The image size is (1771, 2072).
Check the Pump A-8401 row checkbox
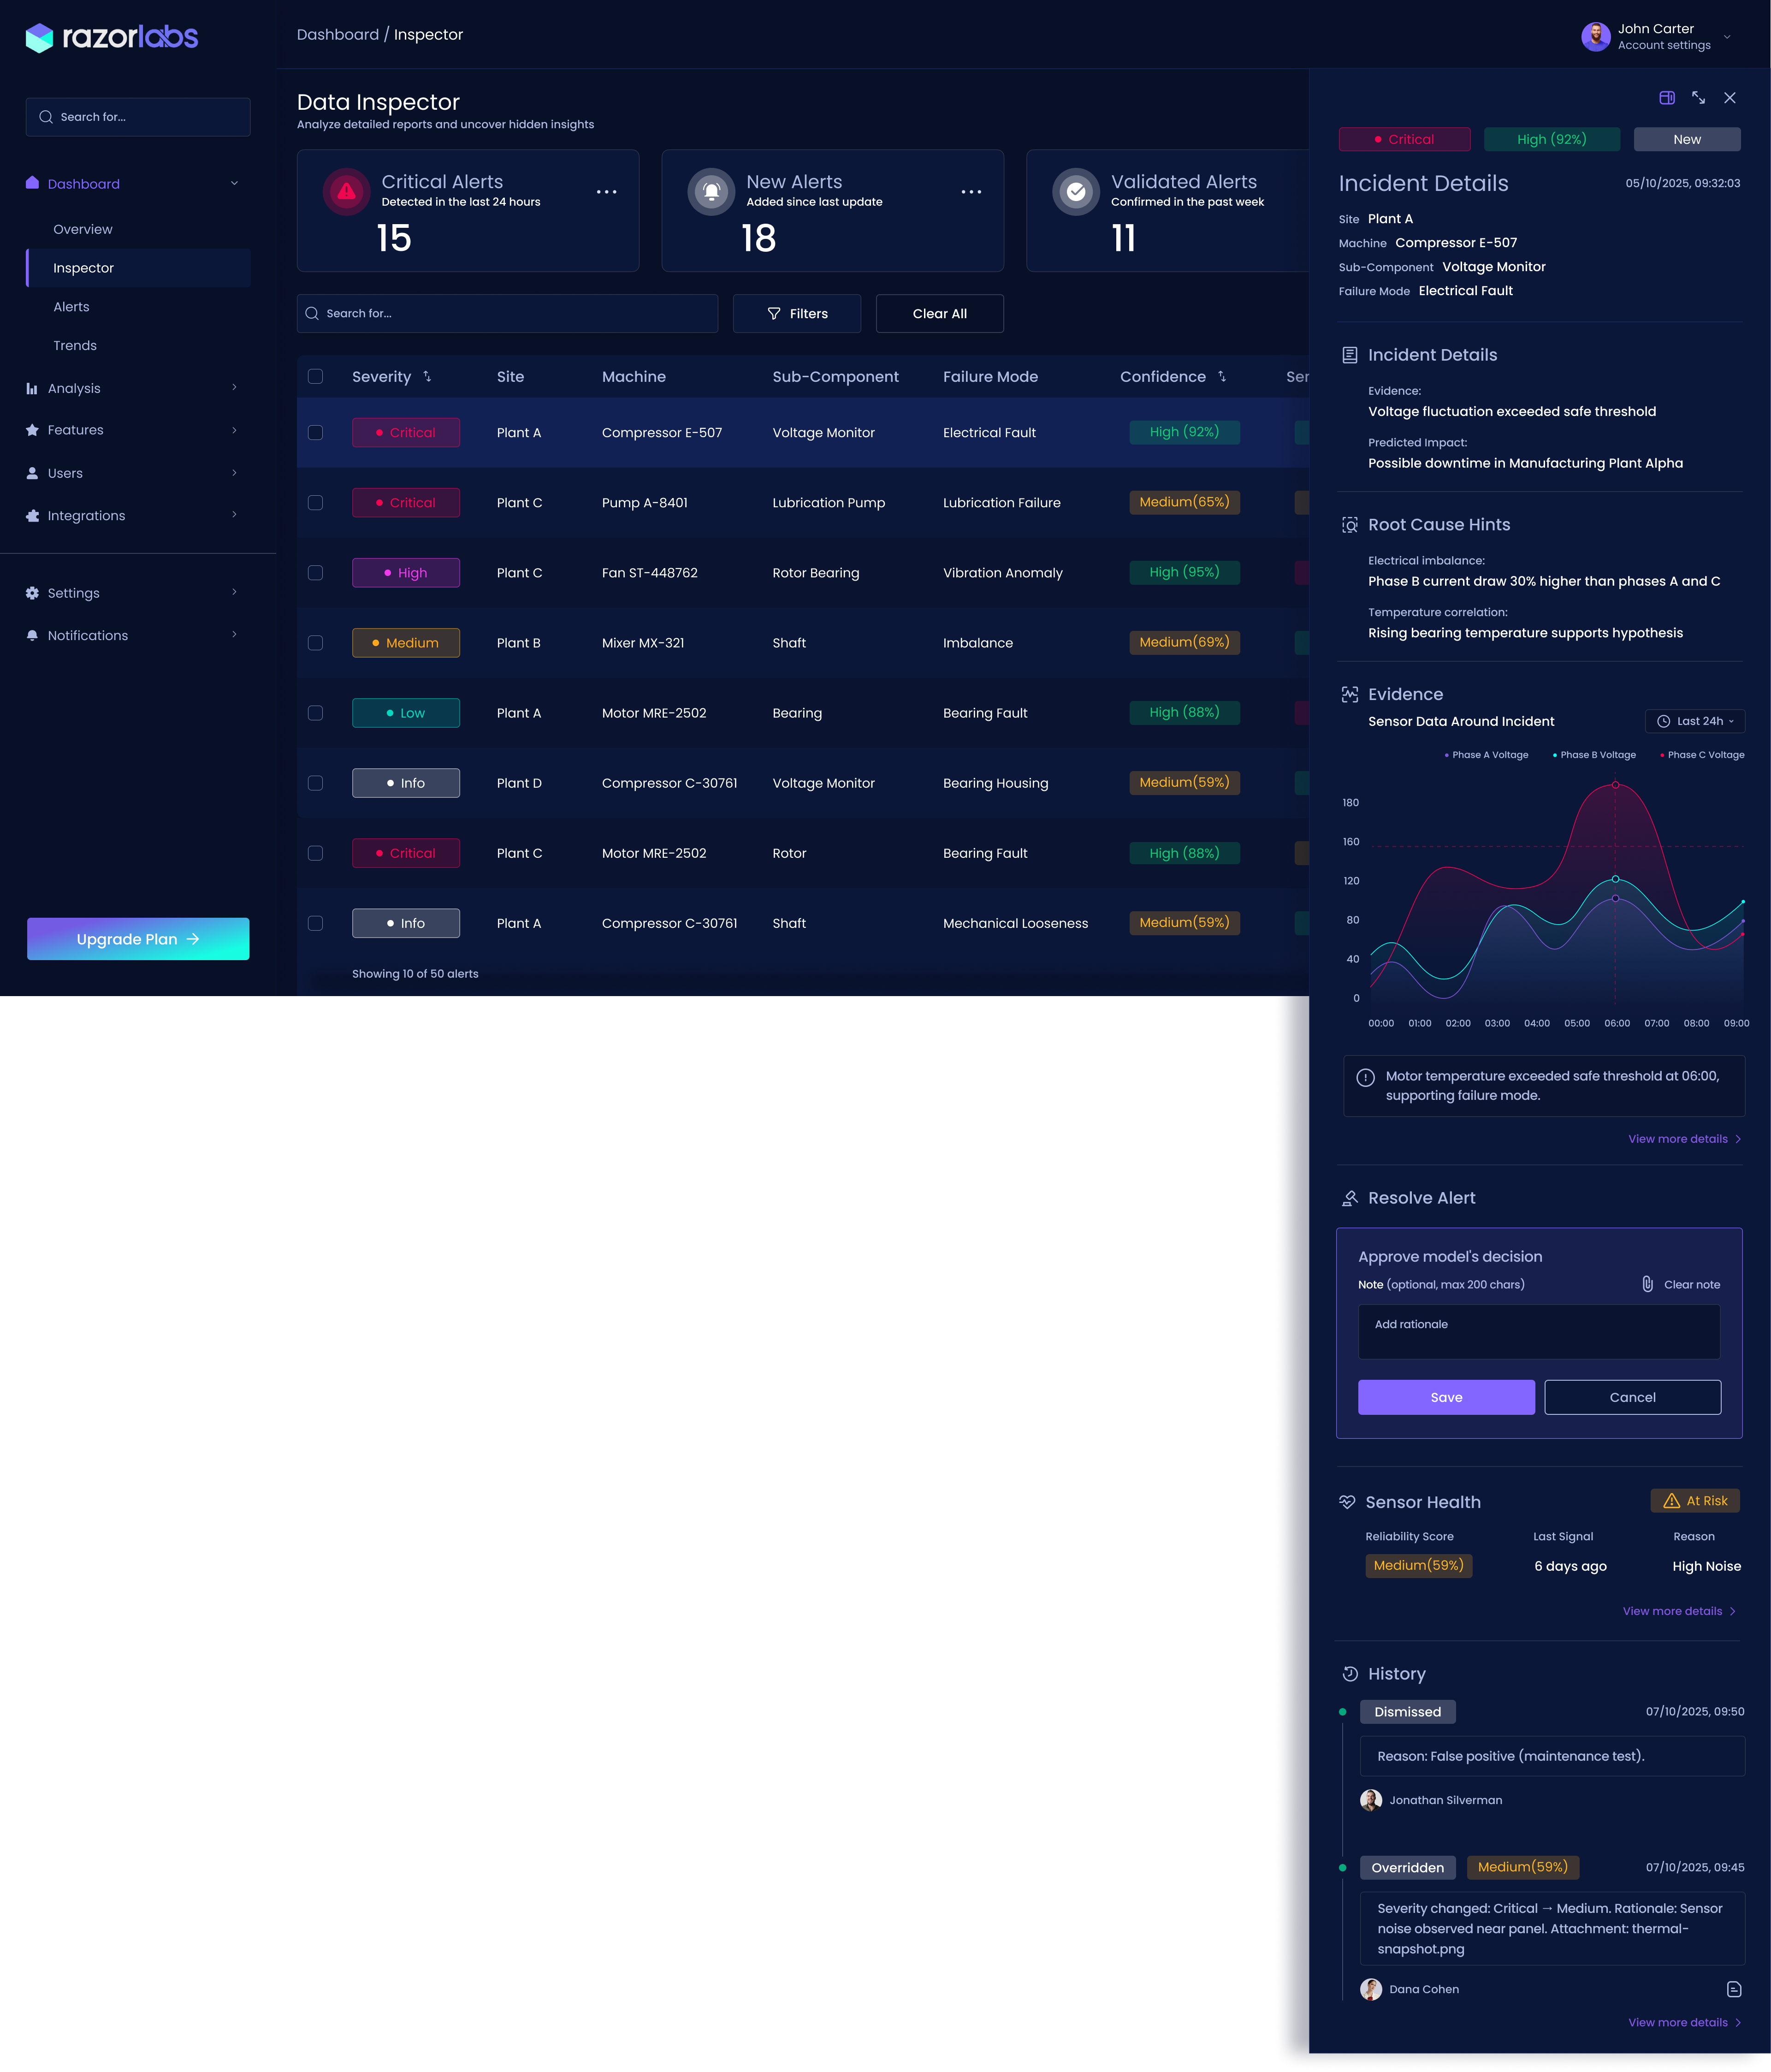(315, 503)
